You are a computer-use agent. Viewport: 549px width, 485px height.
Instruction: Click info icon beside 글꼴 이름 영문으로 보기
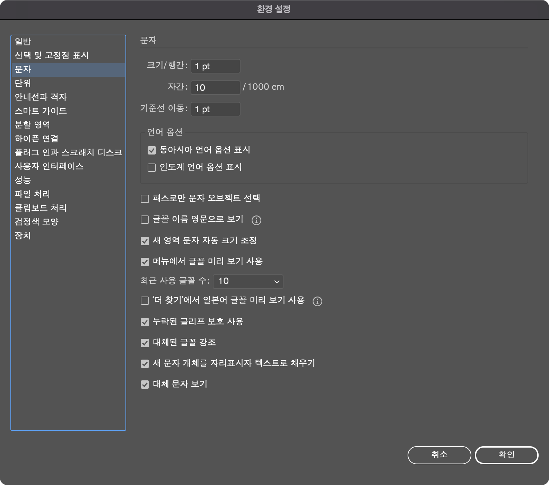click(x=256, y=220)
